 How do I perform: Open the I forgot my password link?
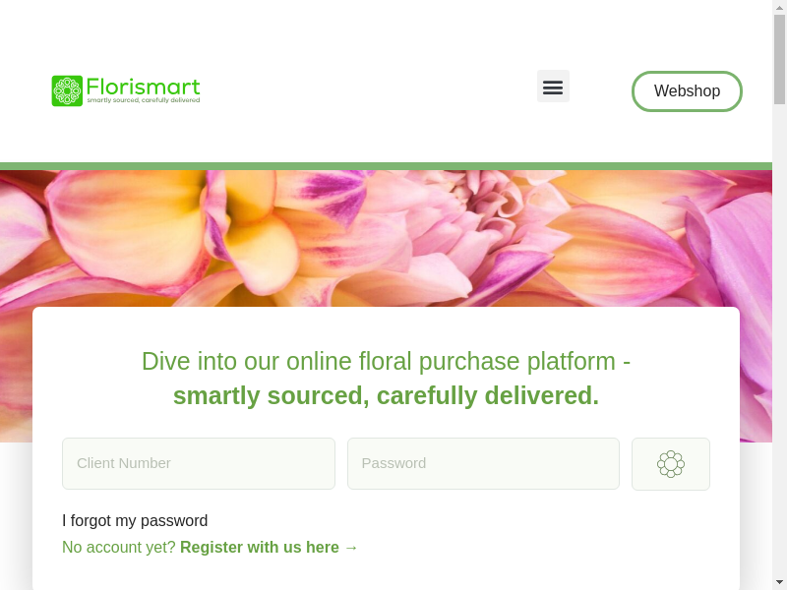click(135, 521)
